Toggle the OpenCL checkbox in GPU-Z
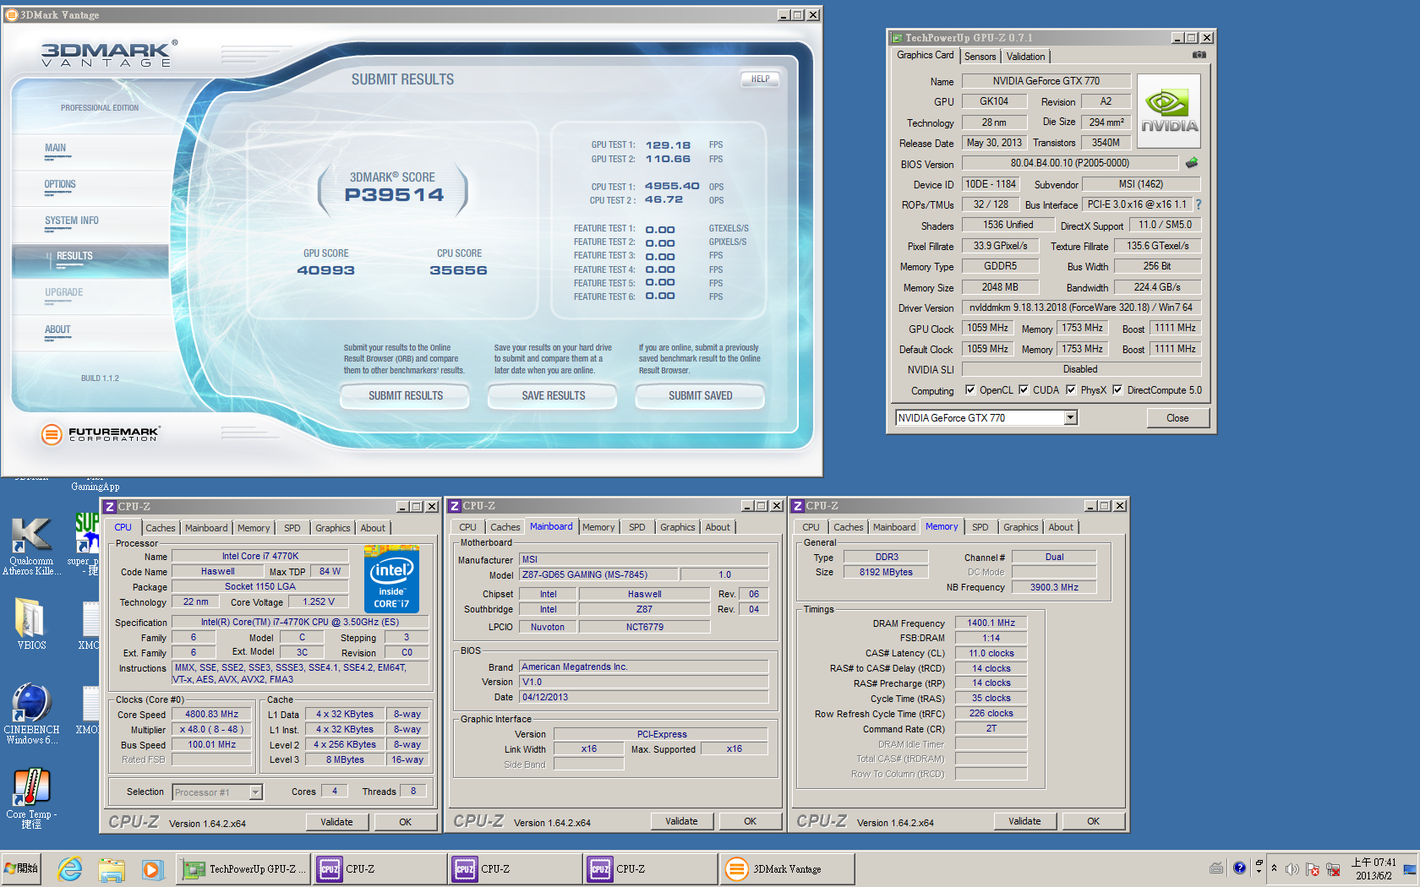 pos(970,389)
